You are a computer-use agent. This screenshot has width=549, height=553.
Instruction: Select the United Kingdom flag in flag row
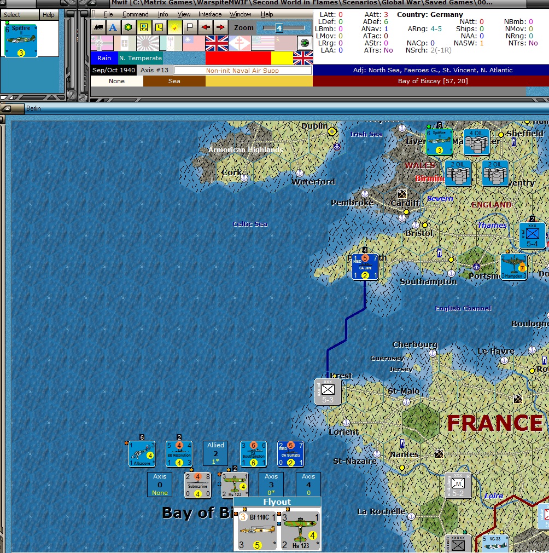click(x=217, y=43)
